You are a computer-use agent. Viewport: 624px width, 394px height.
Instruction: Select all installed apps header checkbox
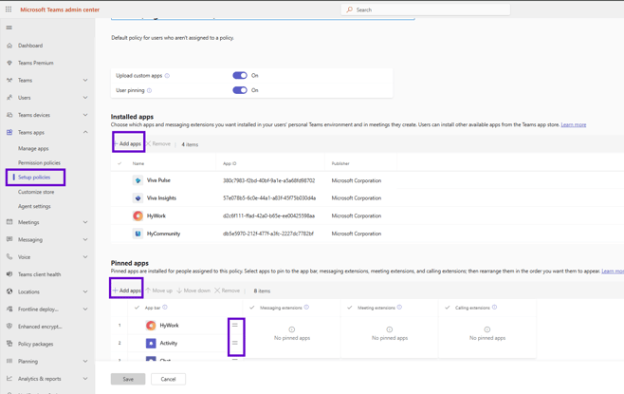pyautogui.click(x=119, y=163)
